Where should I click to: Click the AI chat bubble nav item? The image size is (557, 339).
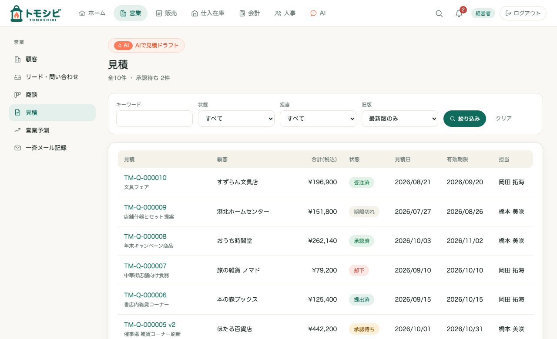point(318,13)
